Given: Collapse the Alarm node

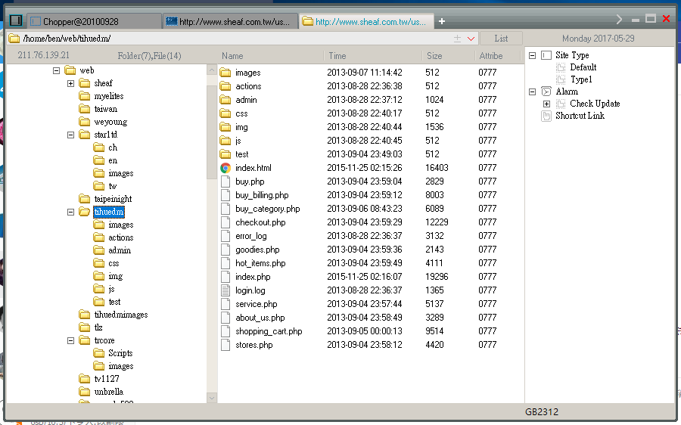Looking at the screenshot, I should [533, 92].
